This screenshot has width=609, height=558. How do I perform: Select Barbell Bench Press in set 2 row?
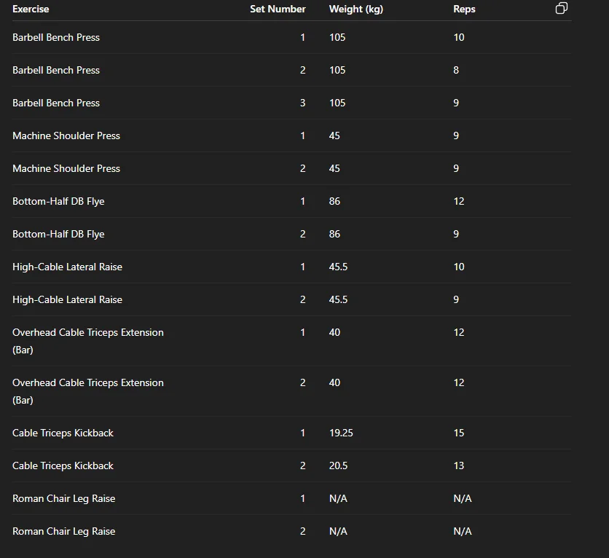[56, 70]
